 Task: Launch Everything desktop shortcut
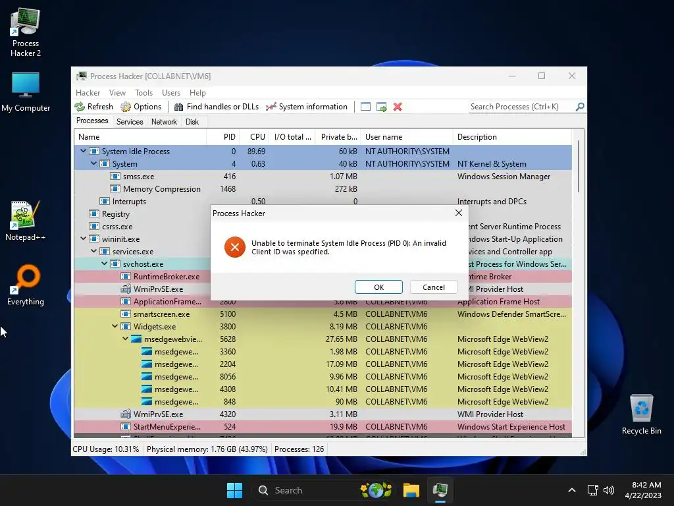pyautogui.click(x=26, y=285)
